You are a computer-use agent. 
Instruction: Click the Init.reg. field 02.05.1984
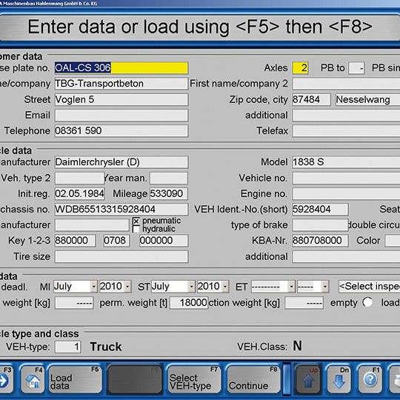(79, 193)
